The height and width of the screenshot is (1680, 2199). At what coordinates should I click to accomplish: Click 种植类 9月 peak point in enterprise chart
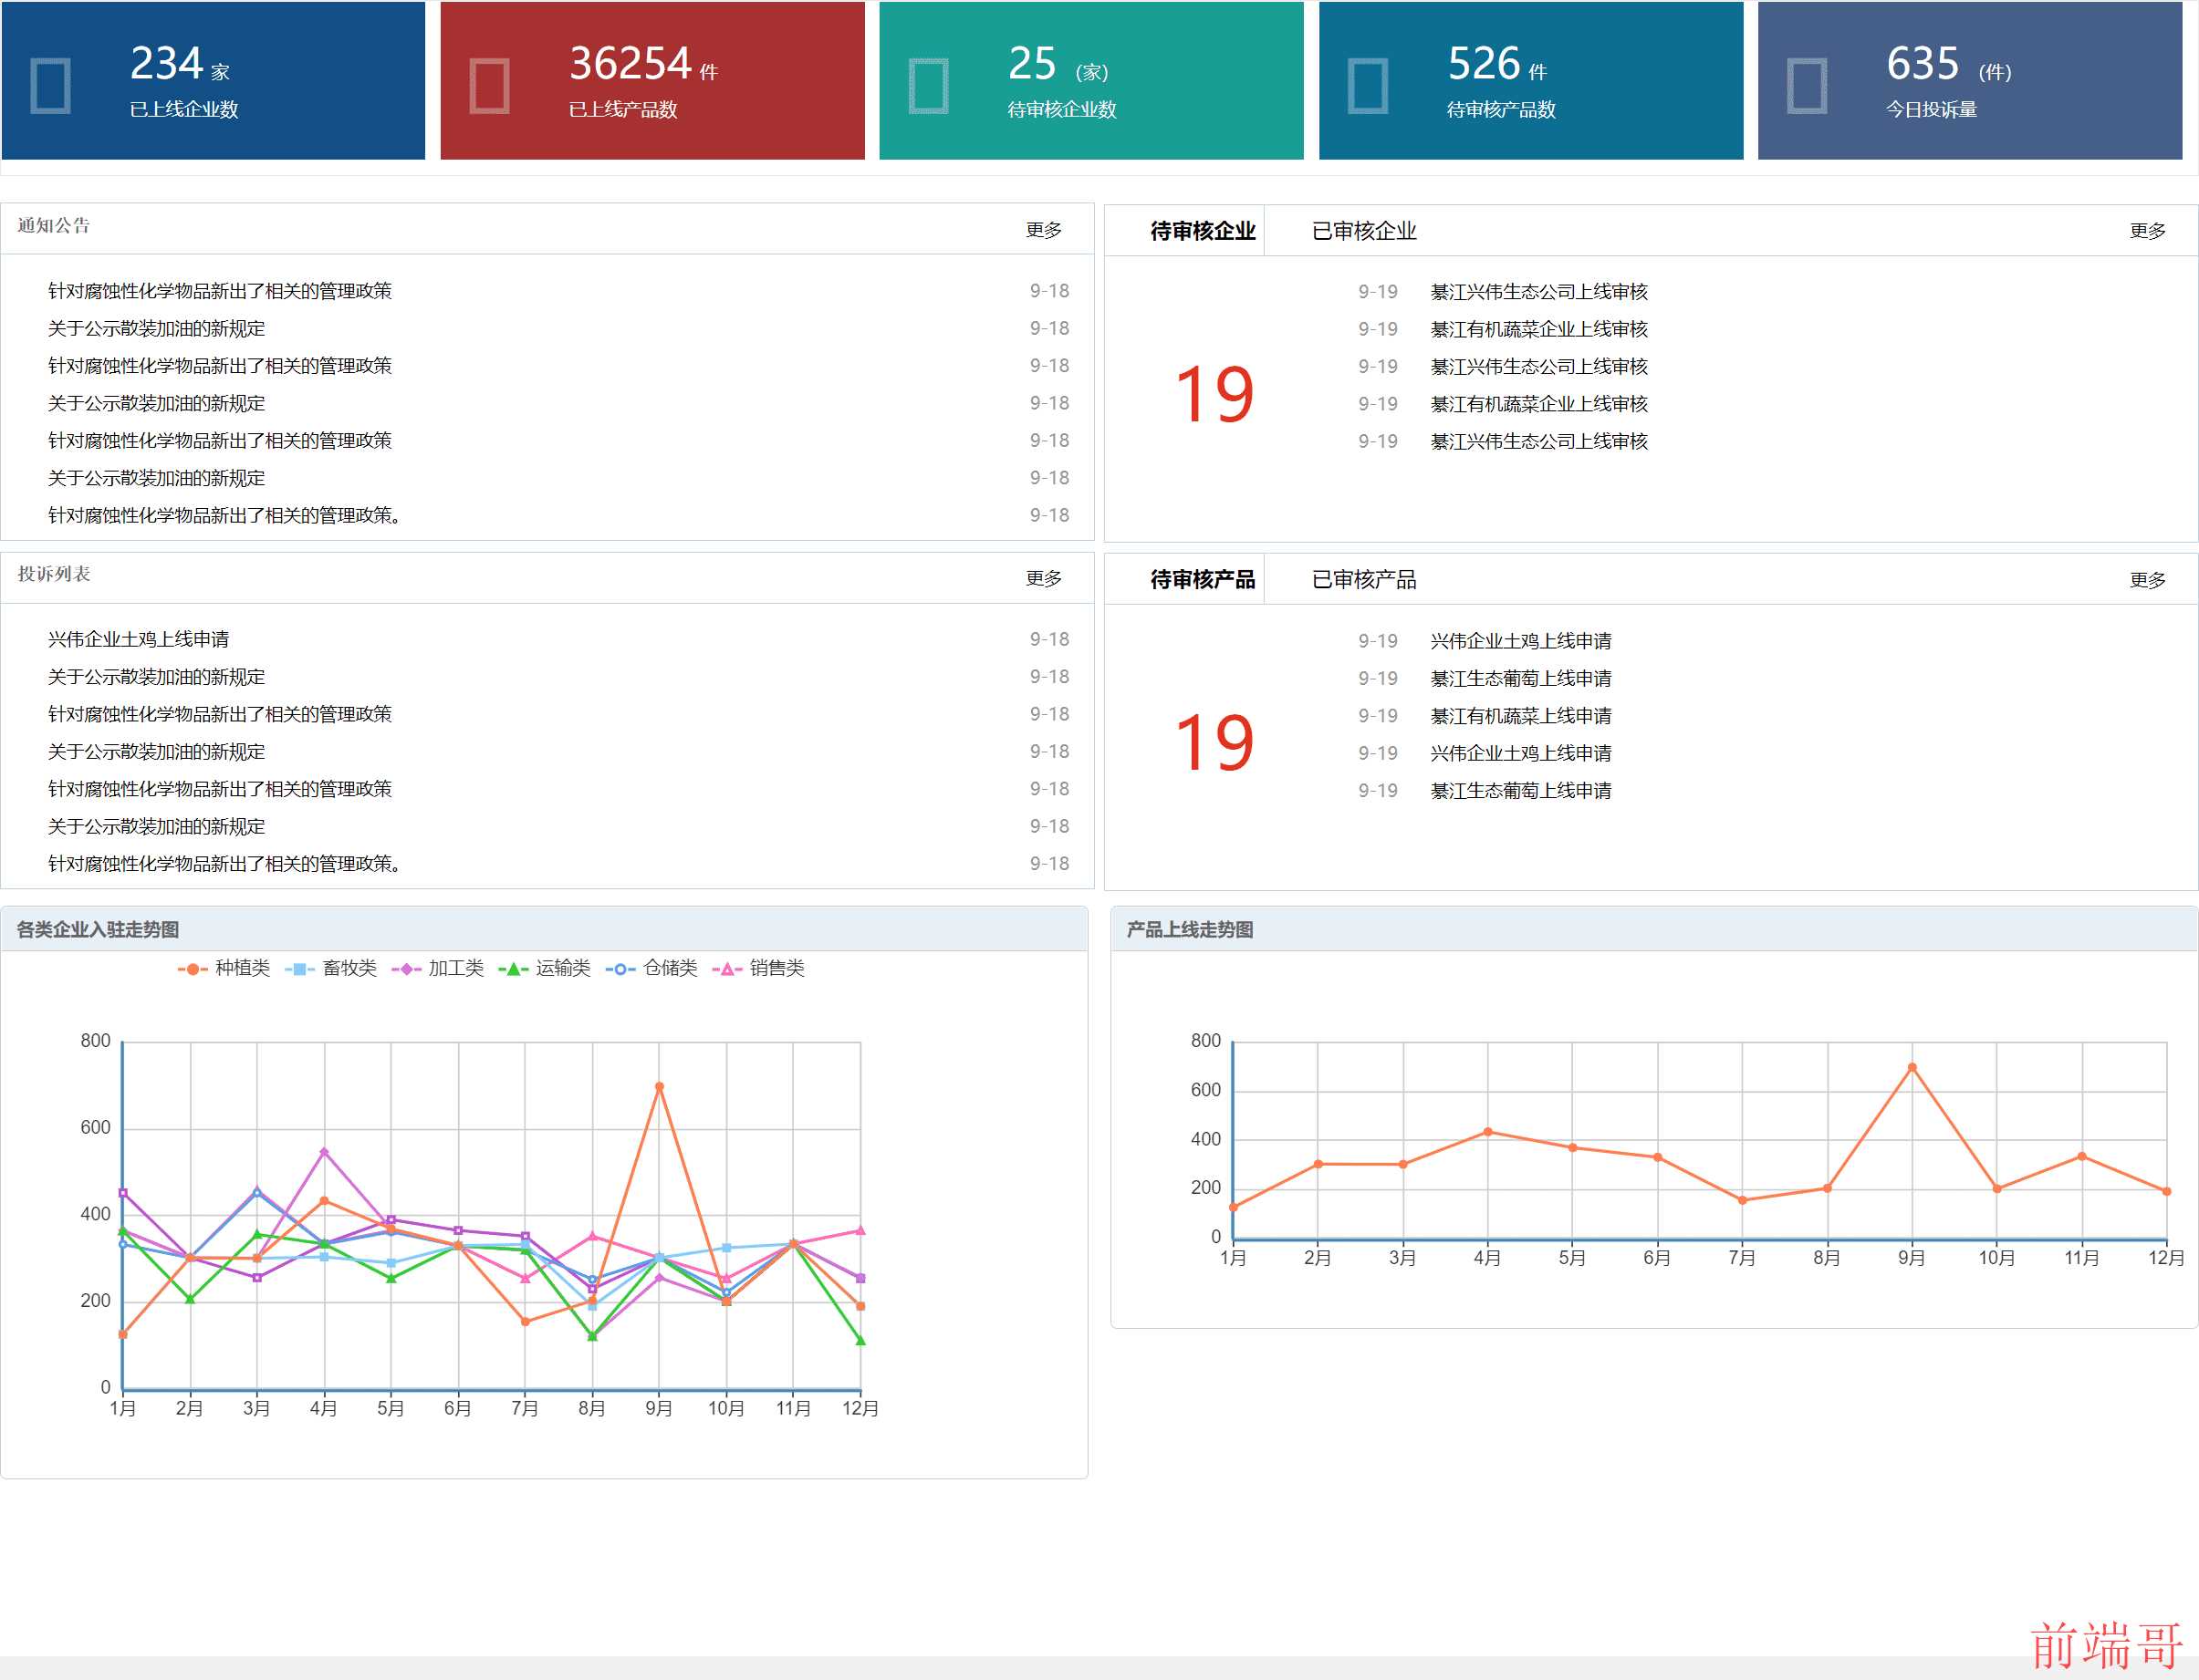(x=660, y=1087)
